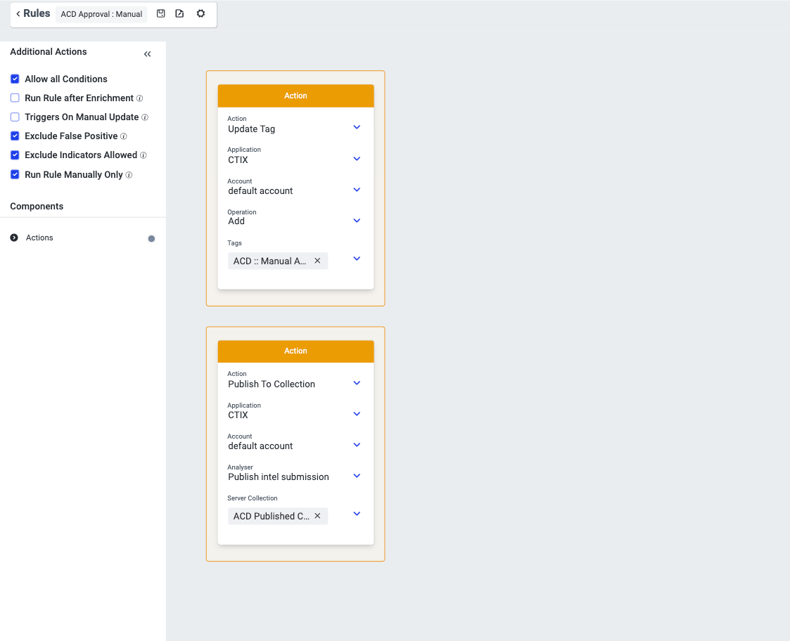The width and height of the screenshot is (790, 641).
Task: Enable Triggers On Manual Update checkbox
Action: point(15,117)
